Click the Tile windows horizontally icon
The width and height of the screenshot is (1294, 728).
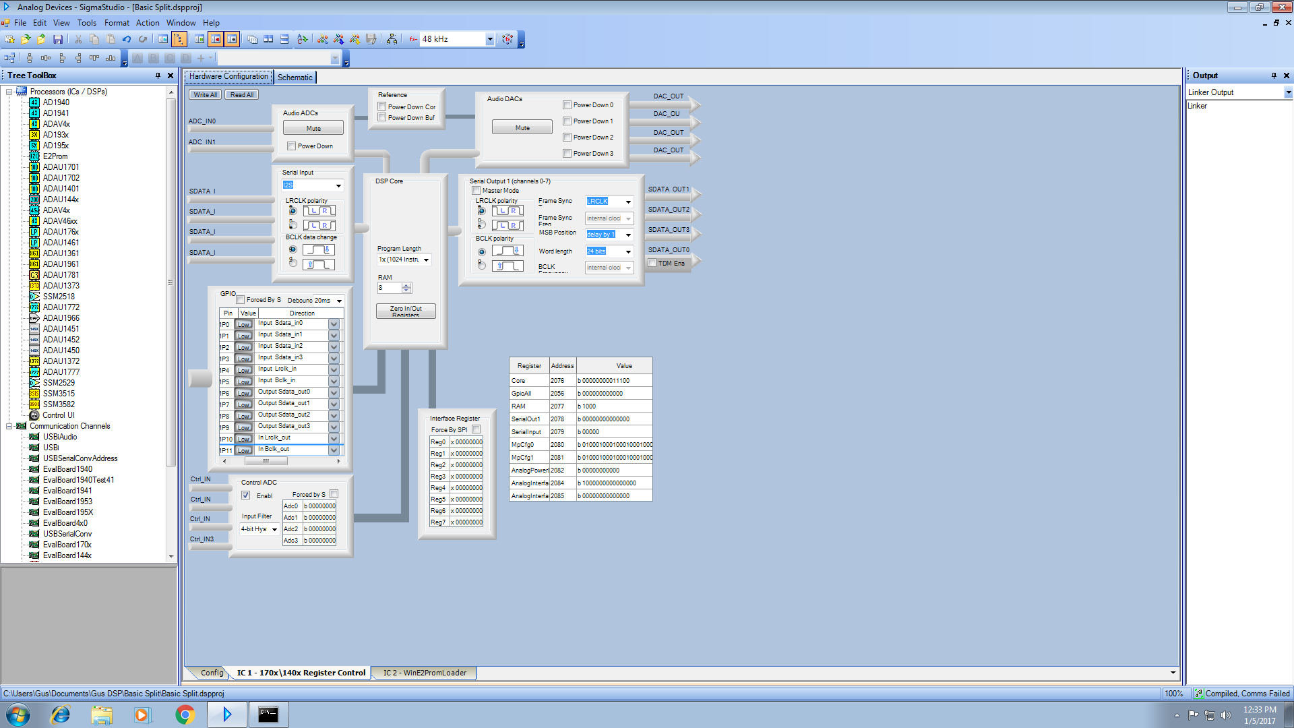[x=268, y=39]
